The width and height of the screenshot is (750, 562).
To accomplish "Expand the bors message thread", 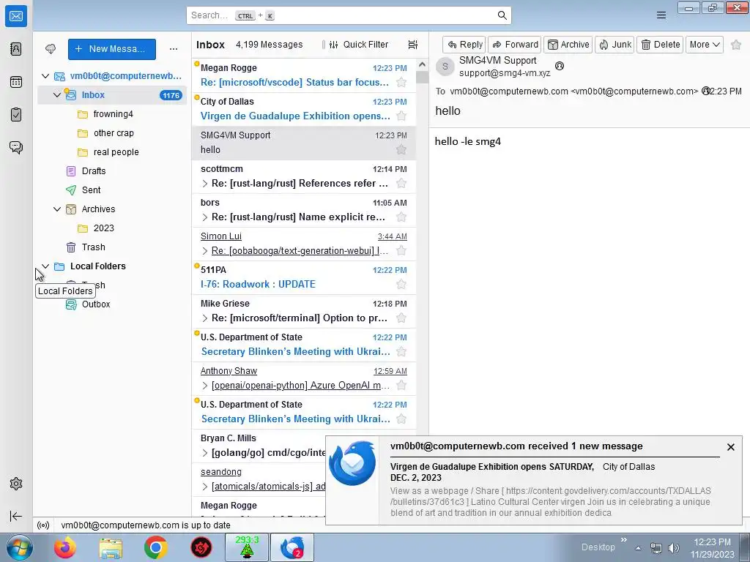I will click(x=205, y=217).
